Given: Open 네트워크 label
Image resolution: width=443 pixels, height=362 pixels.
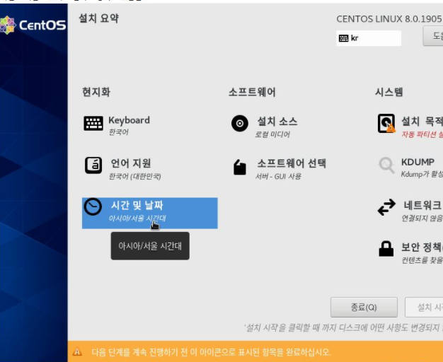Looking at the screenshot, I should click(x=423, y=205).
